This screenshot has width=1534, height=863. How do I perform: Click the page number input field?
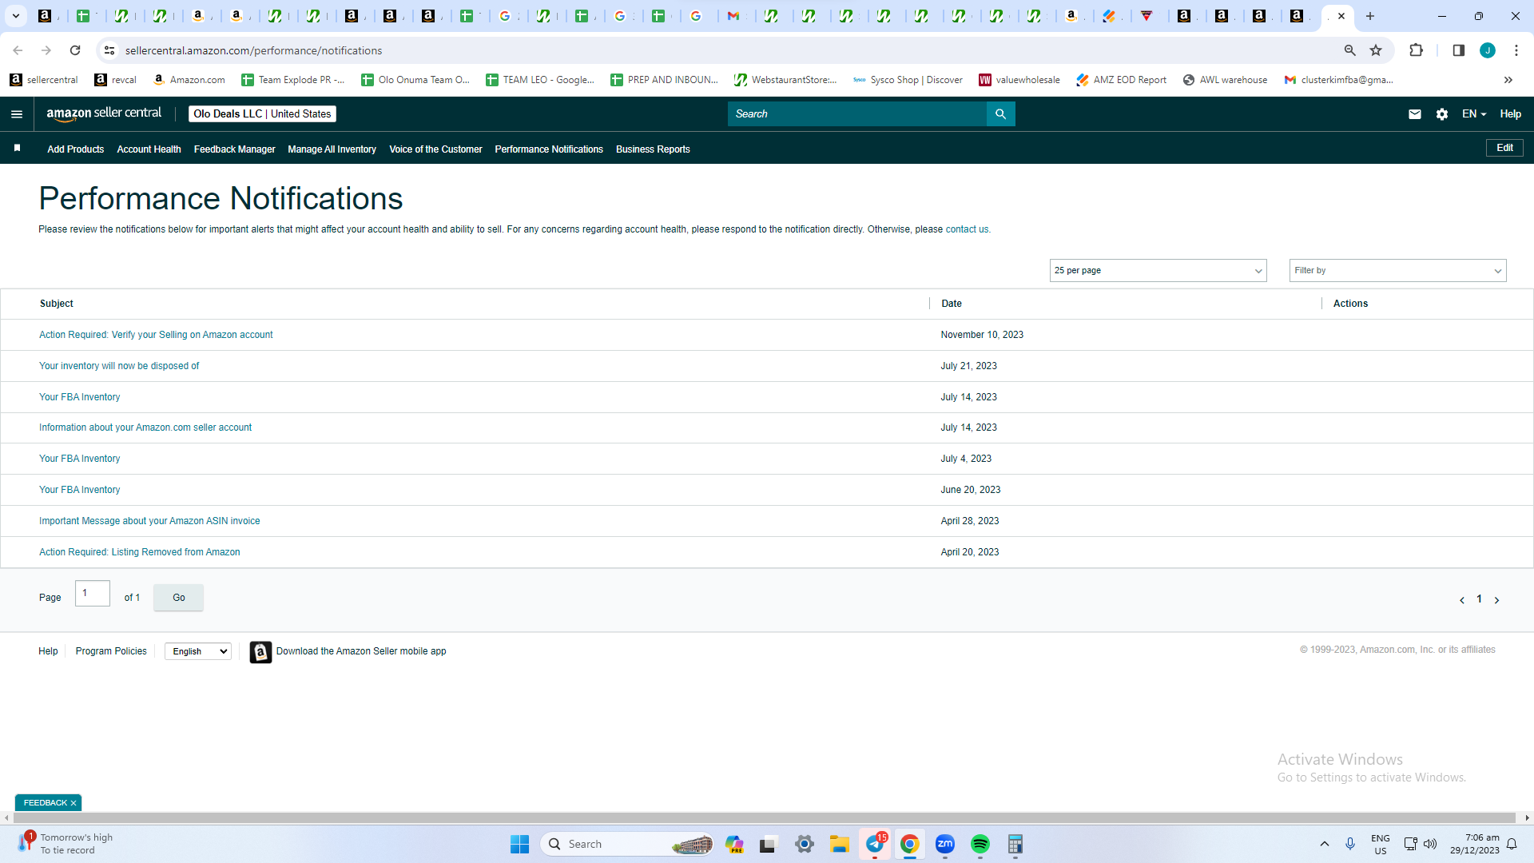point(93,594)
